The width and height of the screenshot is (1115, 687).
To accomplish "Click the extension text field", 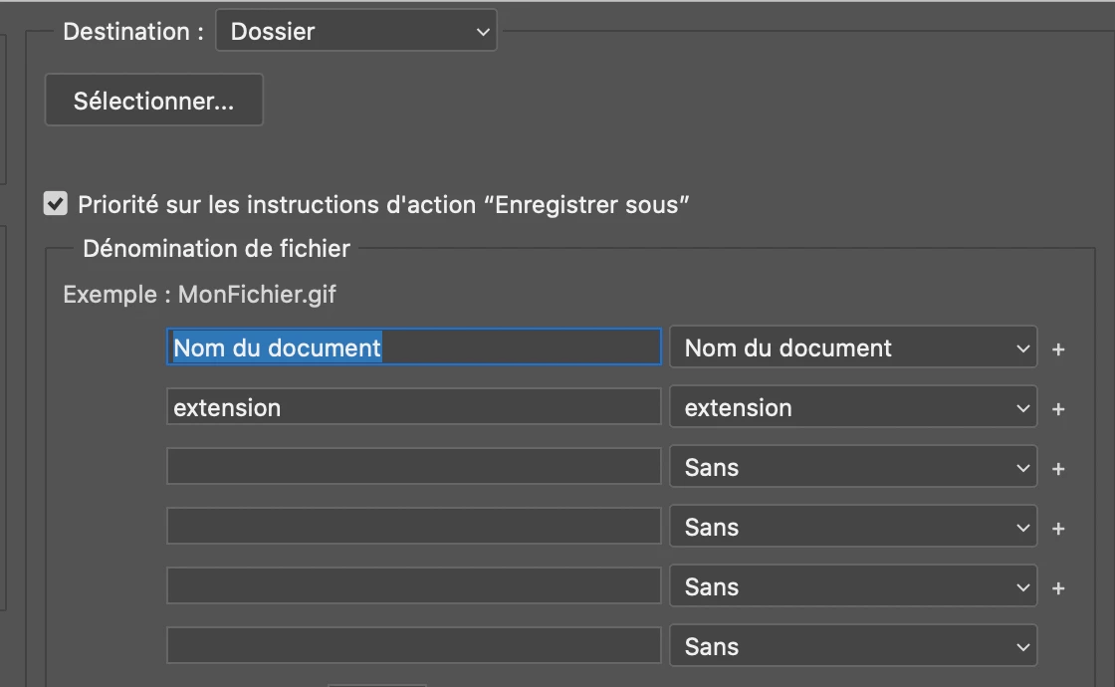I will [414, 407].
